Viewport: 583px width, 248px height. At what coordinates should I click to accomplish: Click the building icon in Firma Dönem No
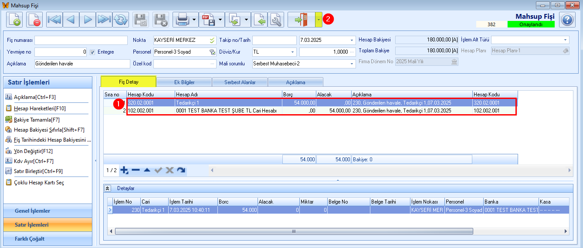click(454, 62)
